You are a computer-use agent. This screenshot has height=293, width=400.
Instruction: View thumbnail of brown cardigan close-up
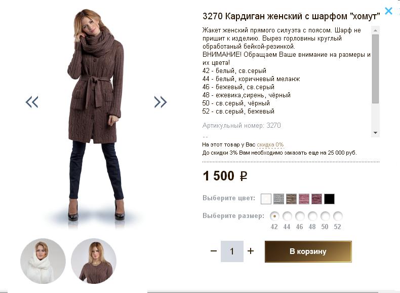point(94,261)
